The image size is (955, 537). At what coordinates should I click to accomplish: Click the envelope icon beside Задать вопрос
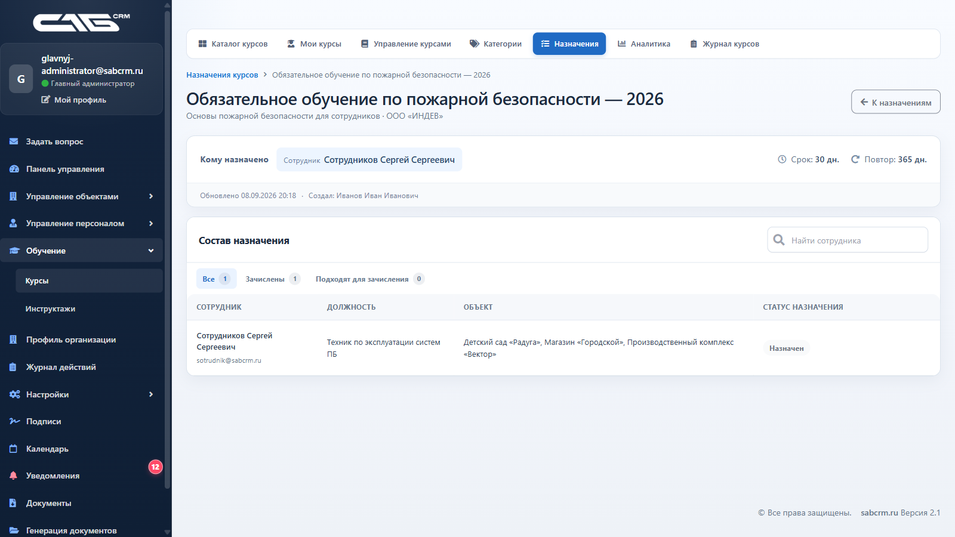pos(14,141)
